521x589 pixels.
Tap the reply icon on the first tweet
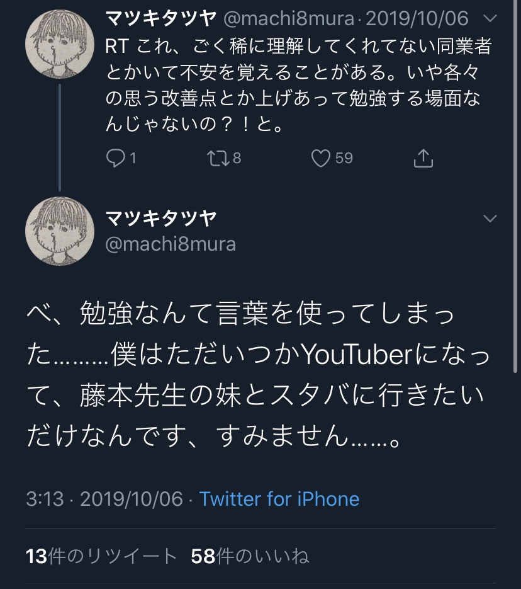[116, 158]
